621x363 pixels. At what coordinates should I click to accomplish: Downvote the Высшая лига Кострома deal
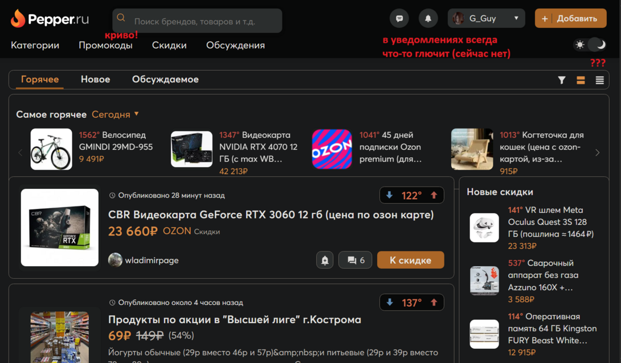(389, 302)
